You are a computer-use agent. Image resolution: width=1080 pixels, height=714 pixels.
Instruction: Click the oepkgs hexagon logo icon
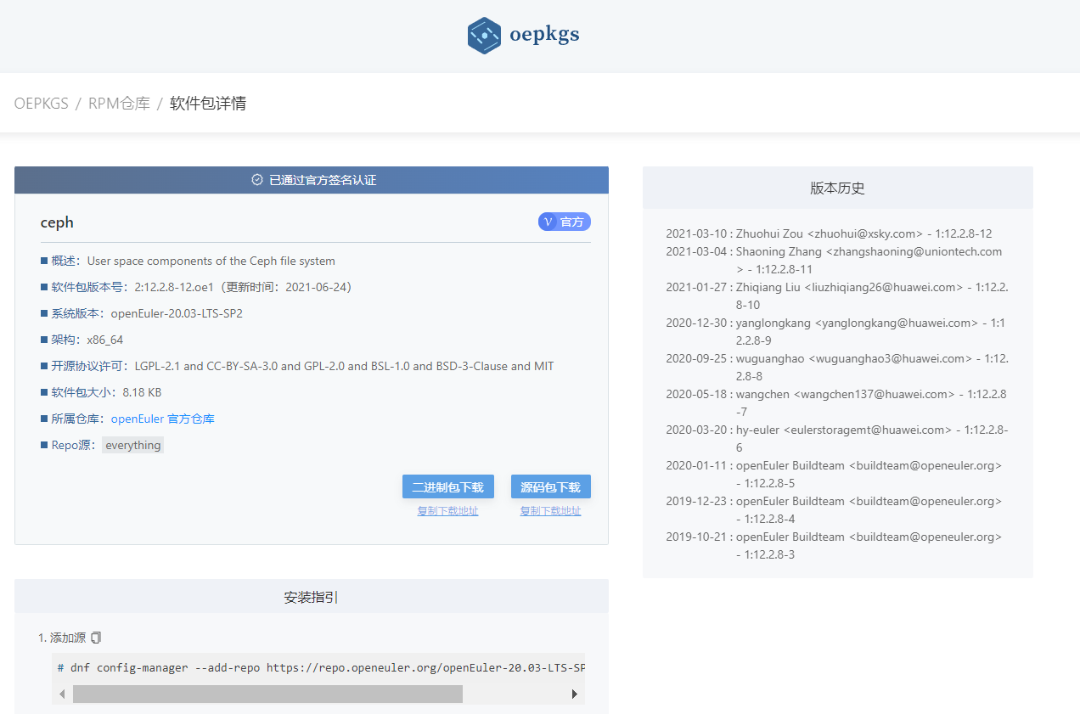(x=484, y=36)
